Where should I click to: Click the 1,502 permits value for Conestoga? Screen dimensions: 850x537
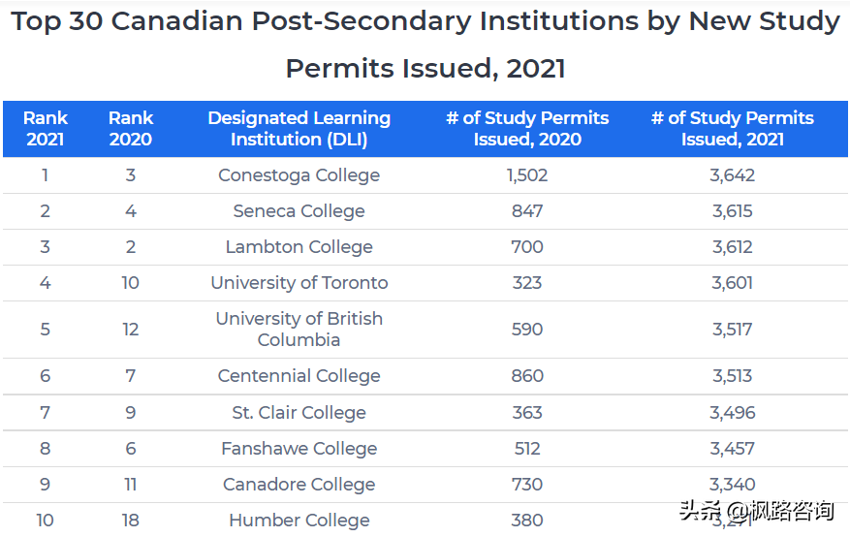pyautogui.click(x=527, y=175)
